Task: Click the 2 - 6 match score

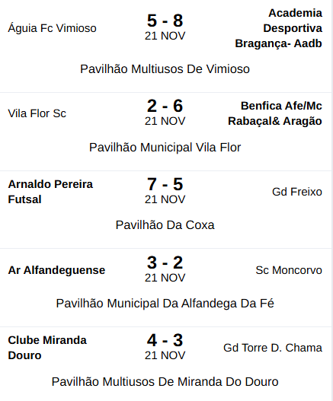Action: click(x=165, y=106)
